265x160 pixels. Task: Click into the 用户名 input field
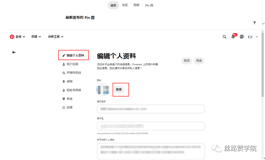click(151, 126)
